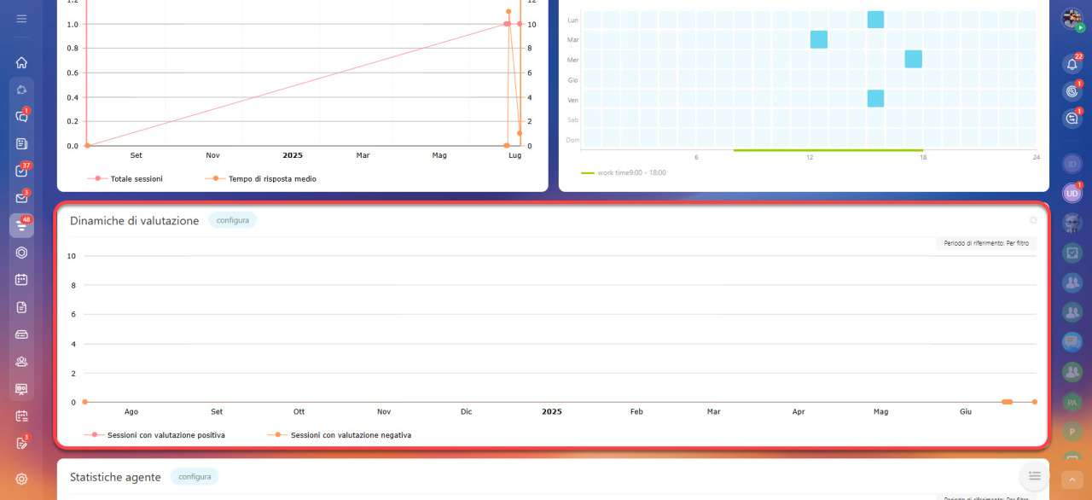
Task: Open the speech bubble chat avatar in right sidebar
Action: coord(1072,342)
